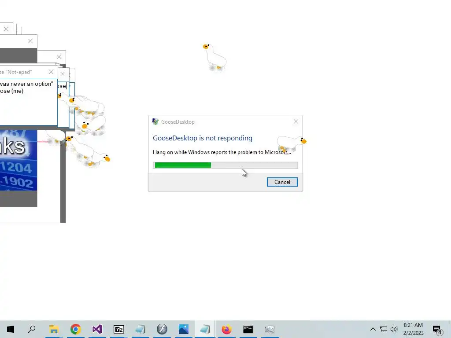Expand hidden system tray icons chevron
451x338 pixels.
373,329
